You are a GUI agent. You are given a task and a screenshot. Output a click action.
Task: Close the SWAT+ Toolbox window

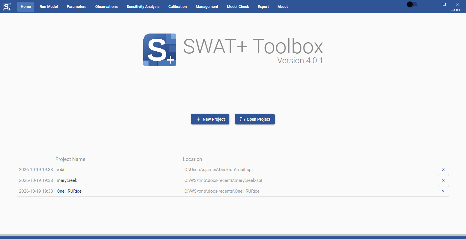458,4
